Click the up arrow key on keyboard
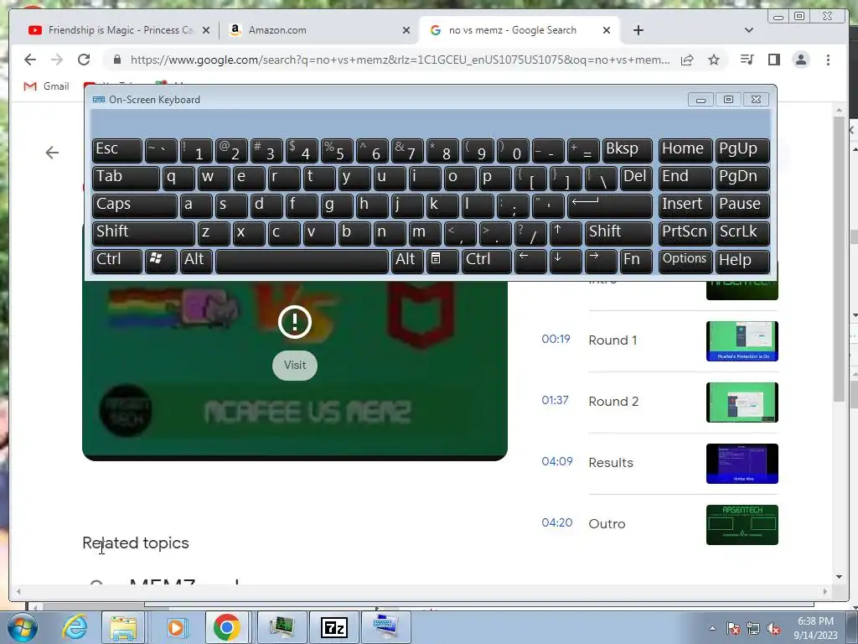The image size is (858, 644). click(566, 233)
